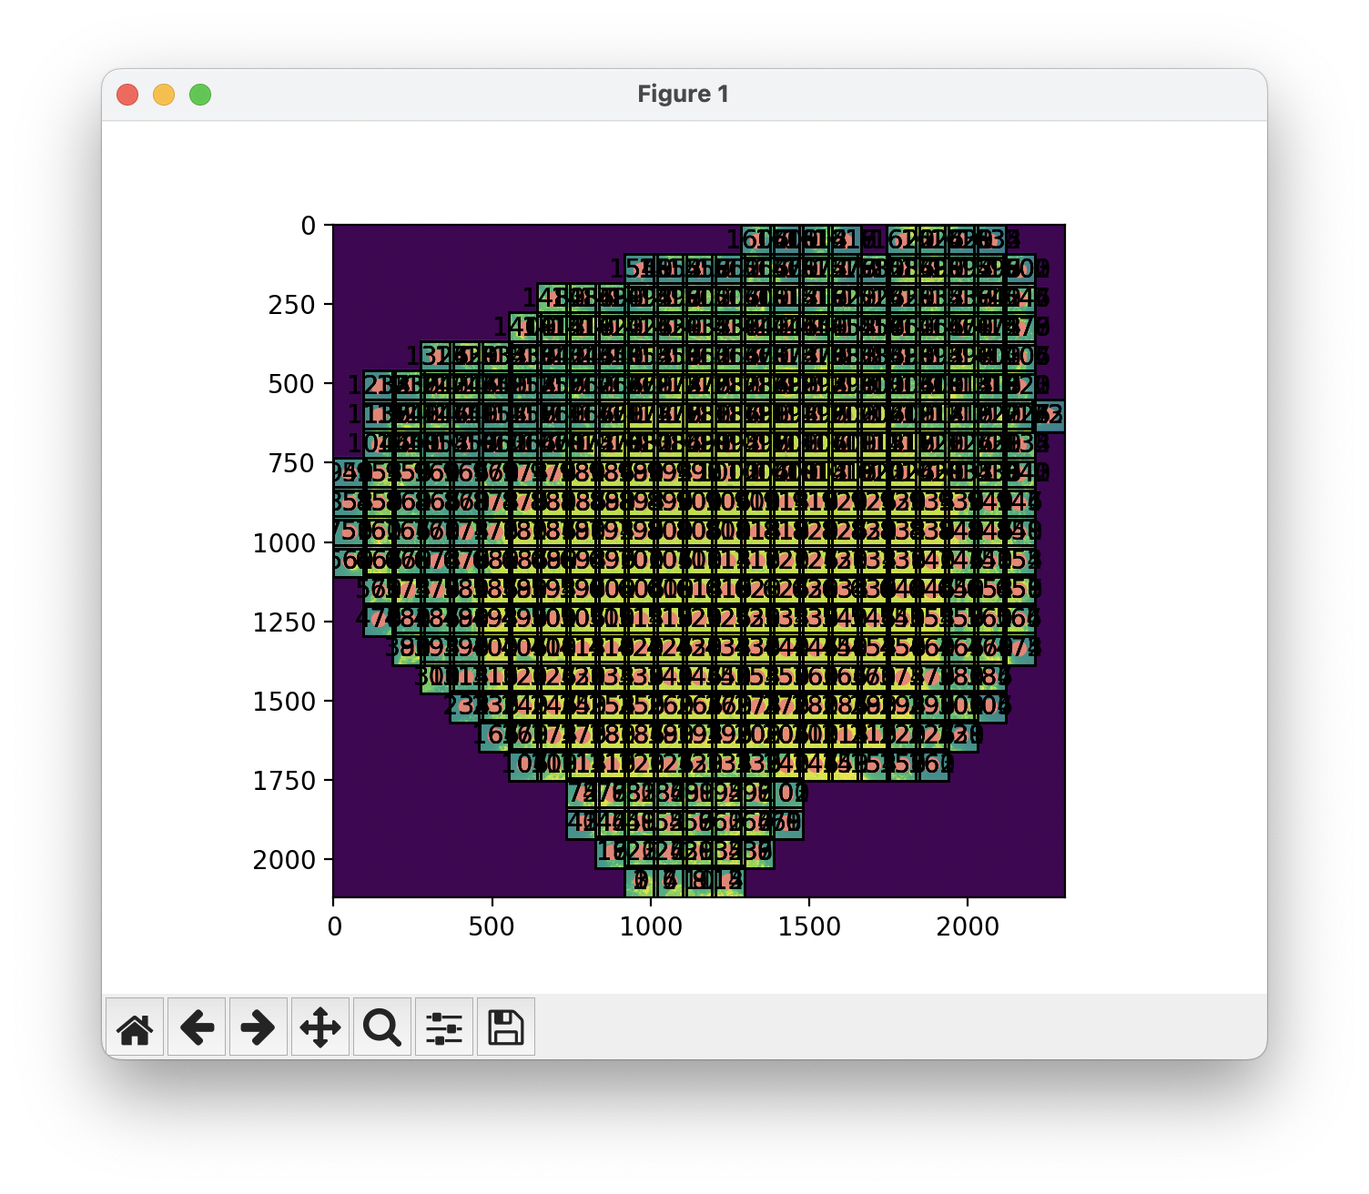This screenshot has width=1369, height=1194.
Task: Minimize the figure window
Action: [x=165, y=94]
